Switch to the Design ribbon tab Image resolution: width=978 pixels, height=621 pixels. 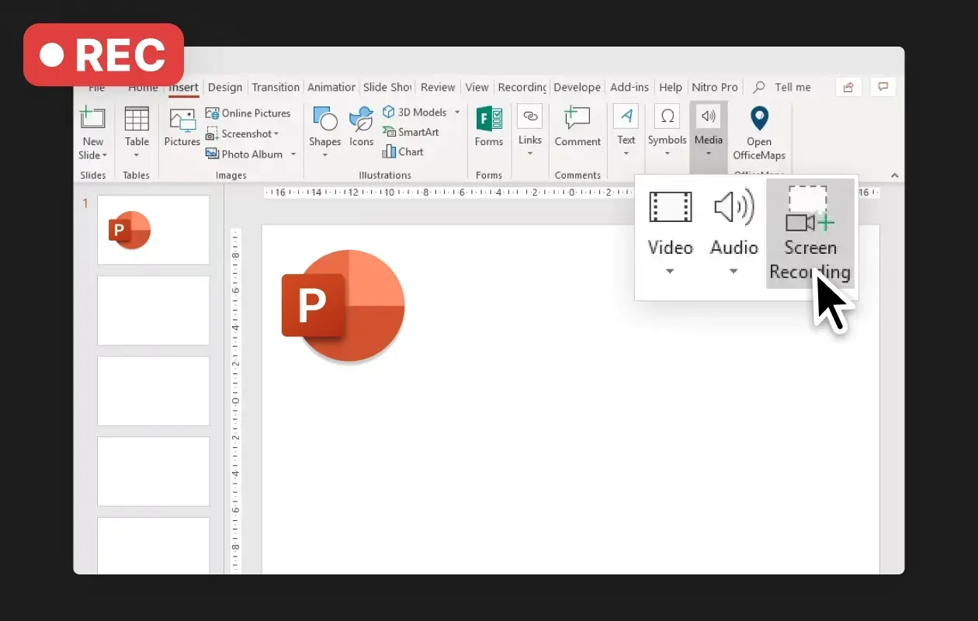point(225,87)
